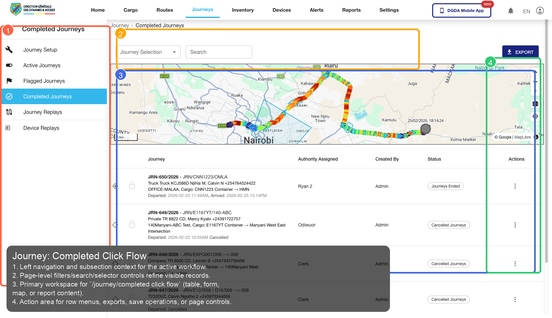Image resolution: width=552 pixels, height=318 pixels.
Task: Open the EN language selector
Action: click(x=526, y=11)
